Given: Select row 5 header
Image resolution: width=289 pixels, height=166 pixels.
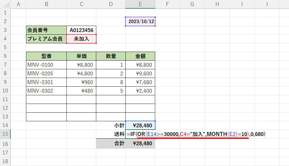Looking at the screenshot, I should [x=5, y=47].
